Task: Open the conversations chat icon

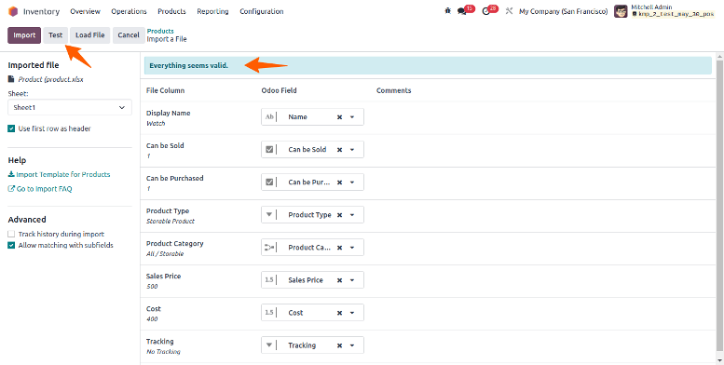Action: [461, 11]
